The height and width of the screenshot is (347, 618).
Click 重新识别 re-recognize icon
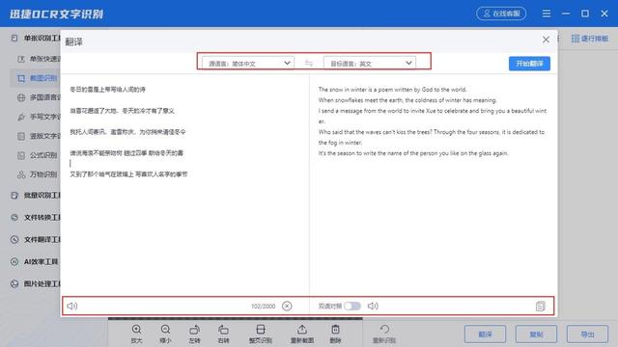click(384, 334)
